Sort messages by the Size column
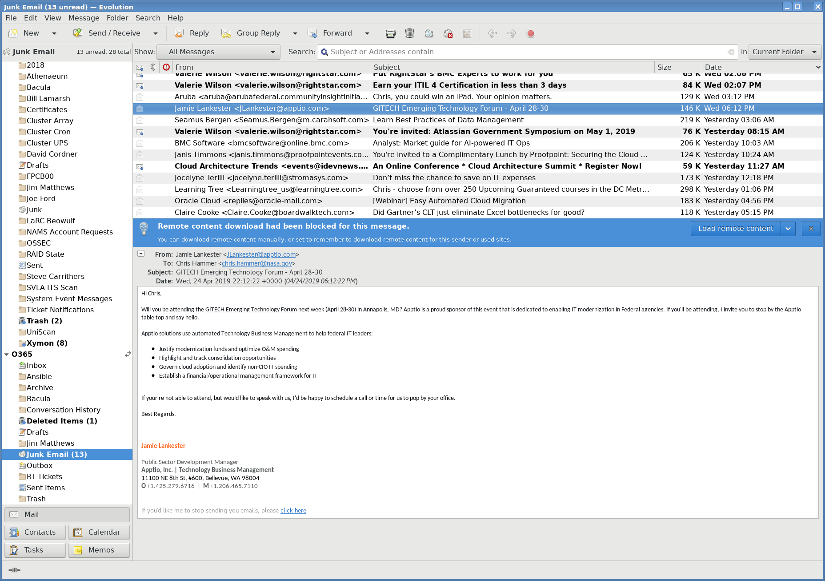825x581 pixels. (677, 67)
